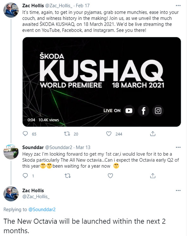
Task: Reply to Zac Hollis's KUSHAQ tweet
Action: 25,134
